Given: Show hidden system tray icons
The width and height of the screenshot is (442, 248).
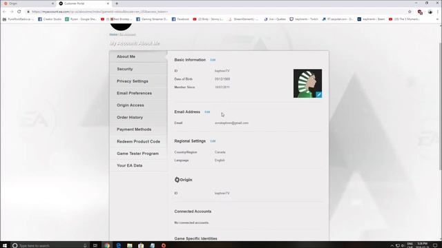Looking at the screenshot, I should tap(392, 245).
